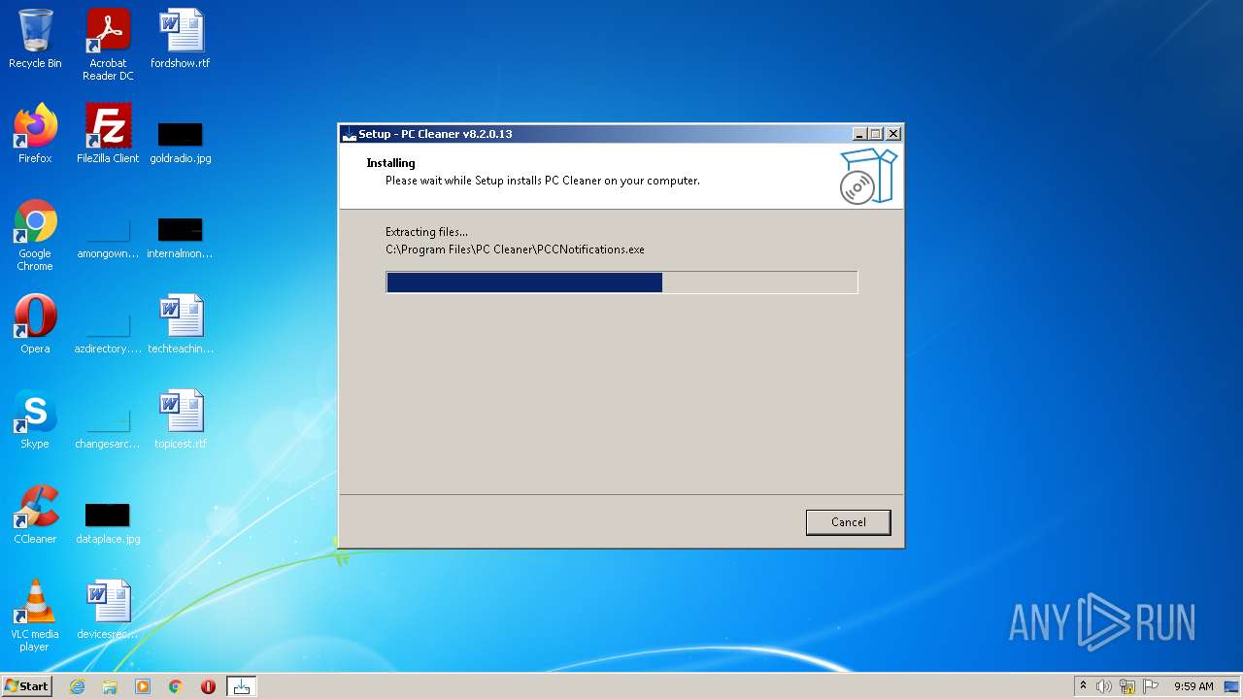This screenshot has height=699, width=1243.
Task: Open Windows Media Player from taskbar
Action: pos(143,686)
